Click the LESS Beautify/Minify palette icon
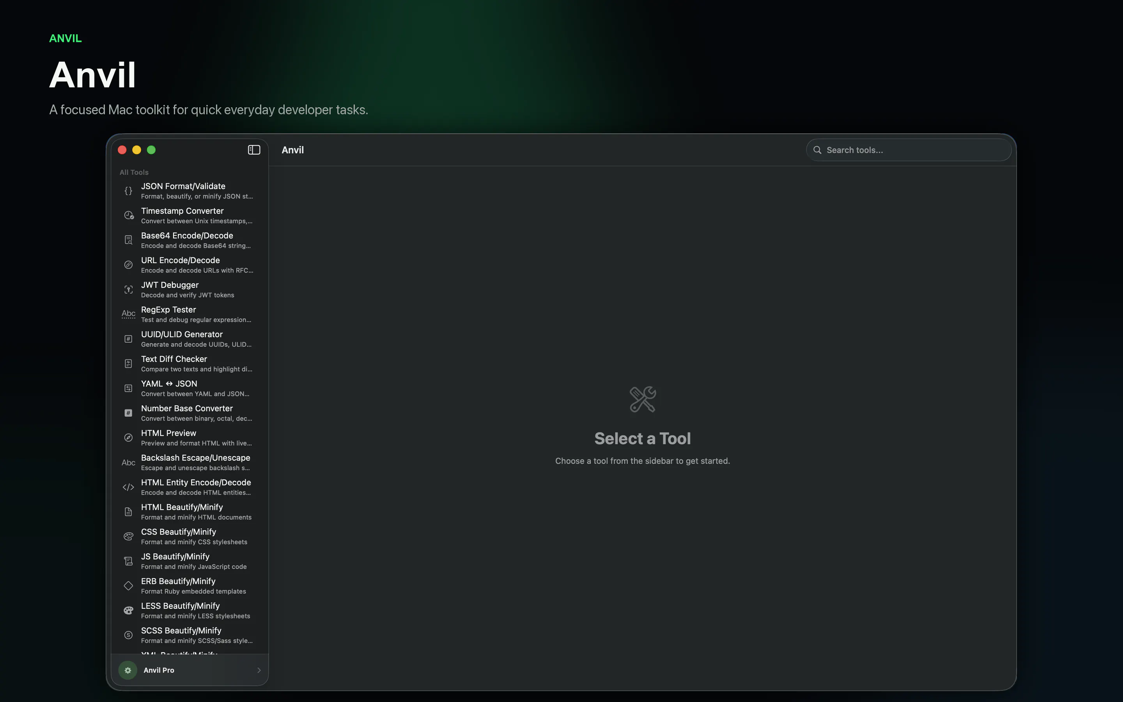 129,610
